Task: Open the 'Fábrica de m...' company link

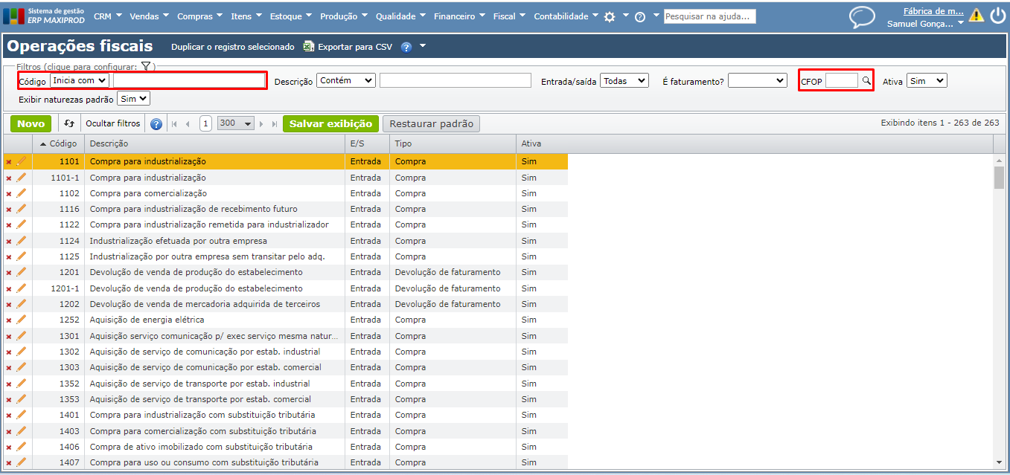Action: [x=933, y=11]
